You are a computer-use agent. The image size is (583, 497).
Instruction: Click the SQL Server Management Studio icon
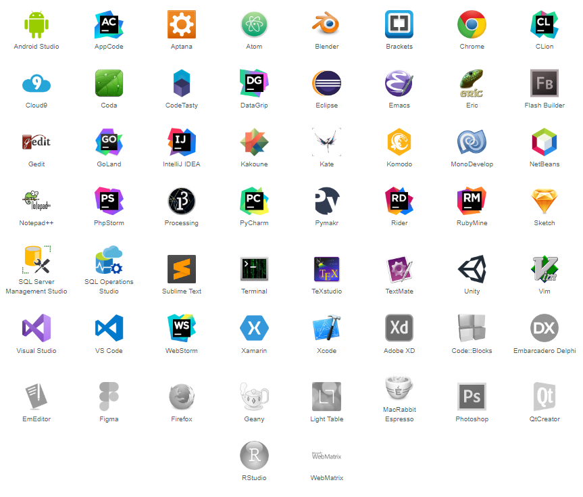pyautogui.click(x=36, y=260)
